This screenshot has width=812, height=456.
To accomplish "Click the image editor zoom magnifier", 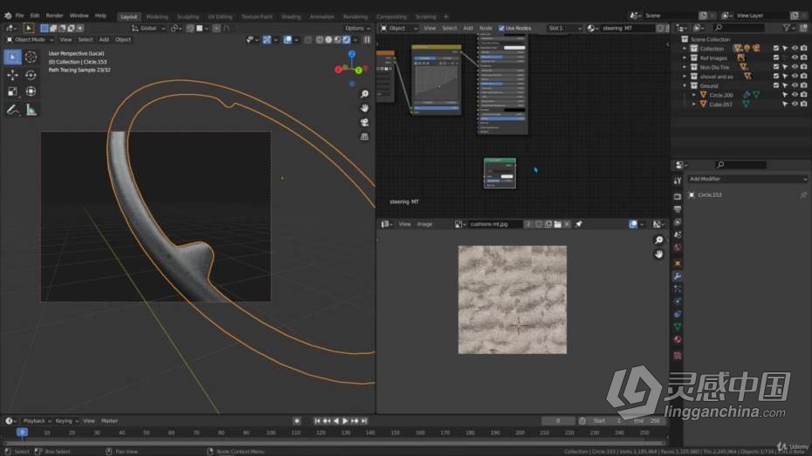I will tap(658, 240).
